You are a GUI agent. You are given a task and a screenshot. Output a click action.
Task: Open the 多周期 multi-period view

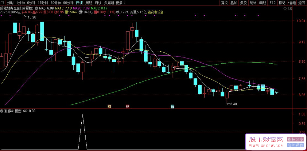108,3
